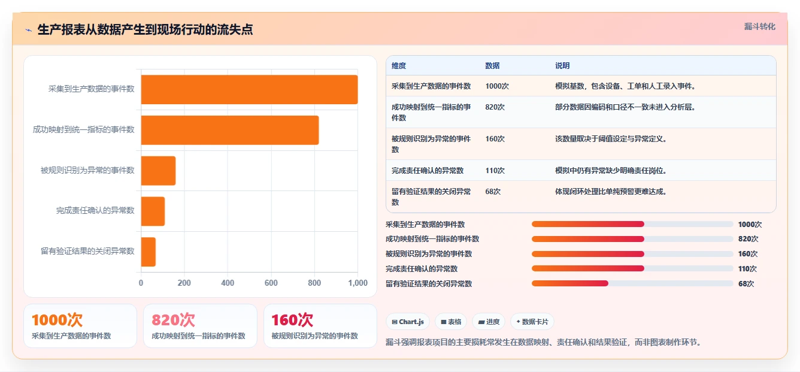Open the 1000次 data card
The image size is (800, 372).
point(80,326)
